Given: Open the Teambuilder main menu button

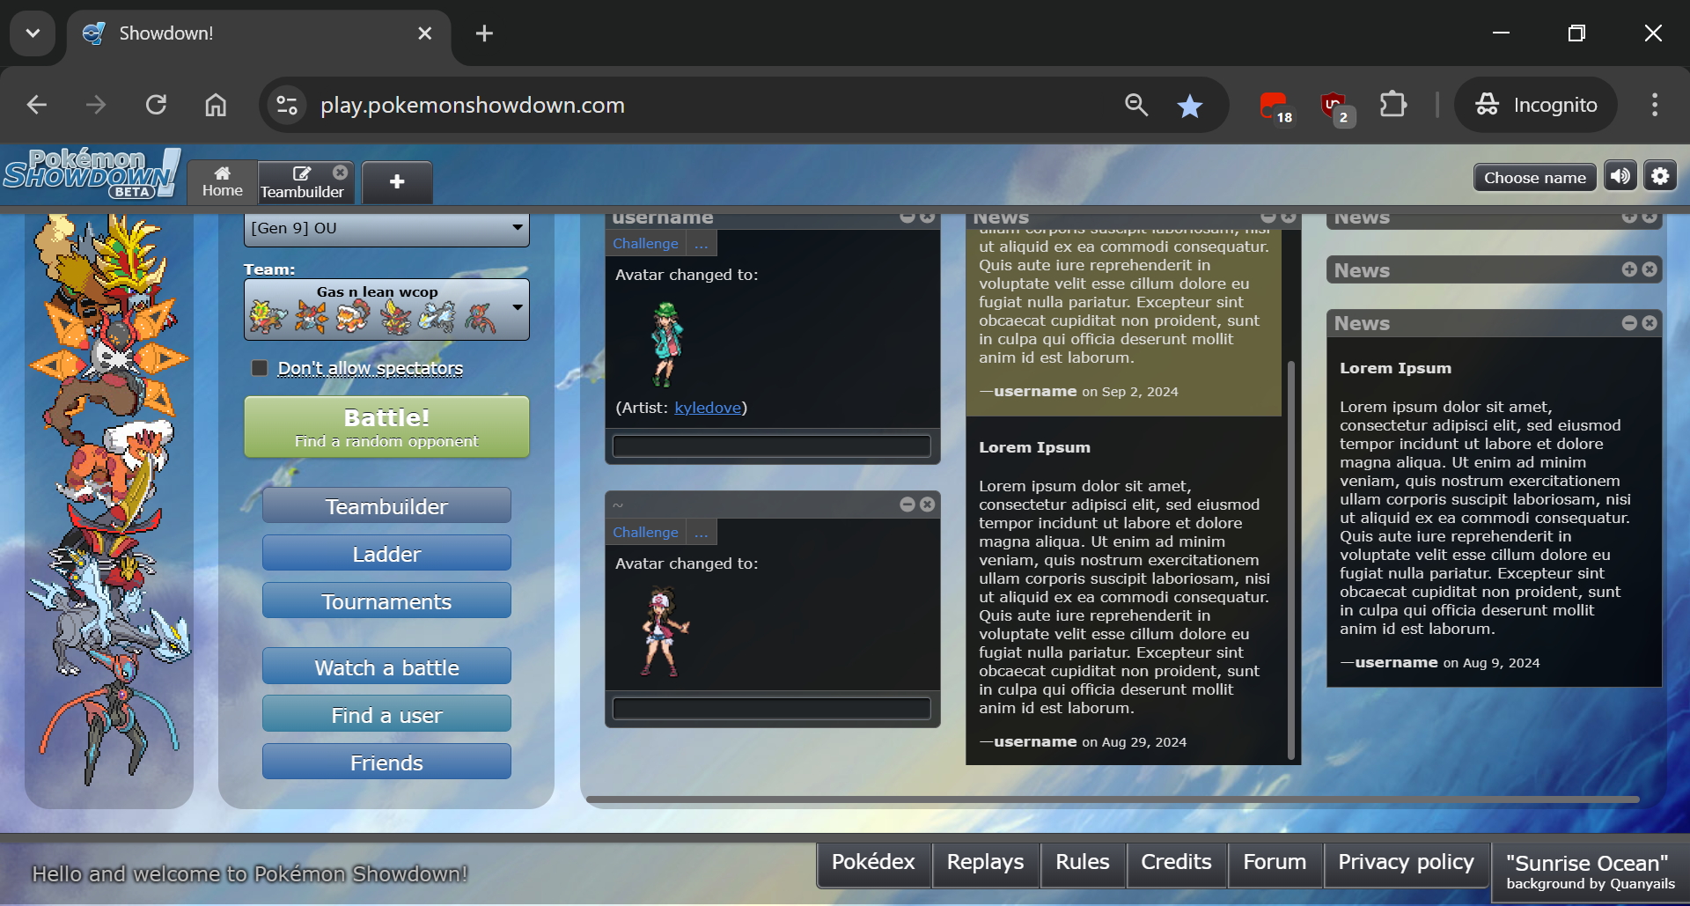Looking at the screenshot, I should (x=386, y=506).
